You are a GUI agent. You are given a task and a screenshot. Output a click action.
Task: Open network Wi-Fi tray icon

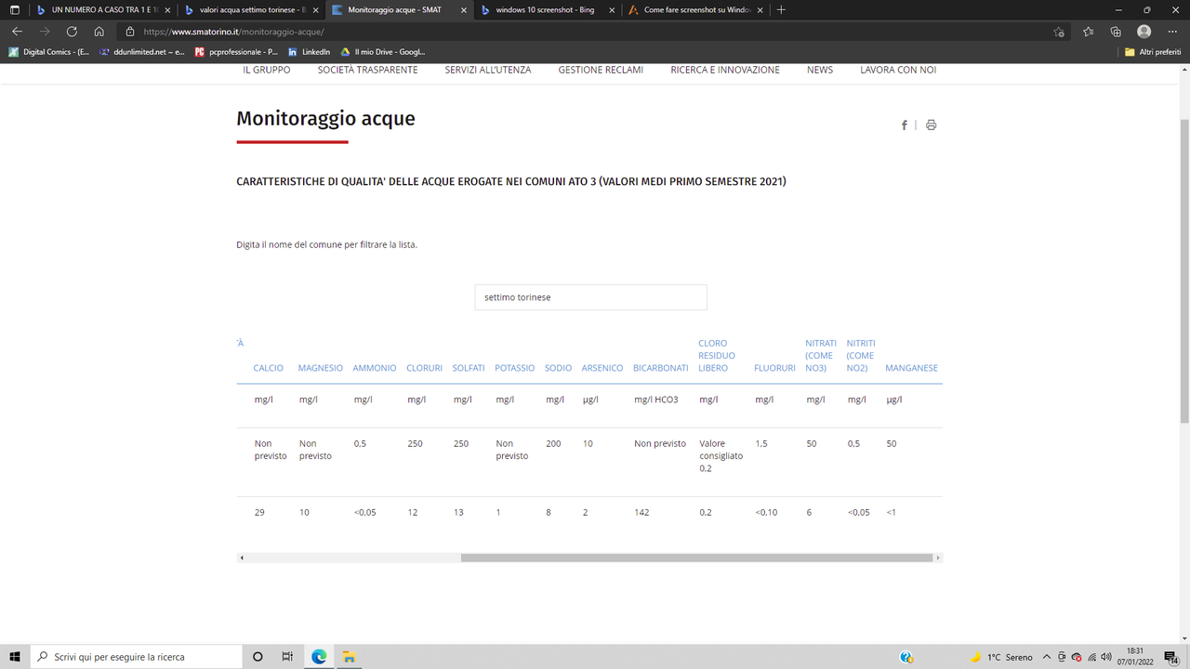tap(1091, 657)
